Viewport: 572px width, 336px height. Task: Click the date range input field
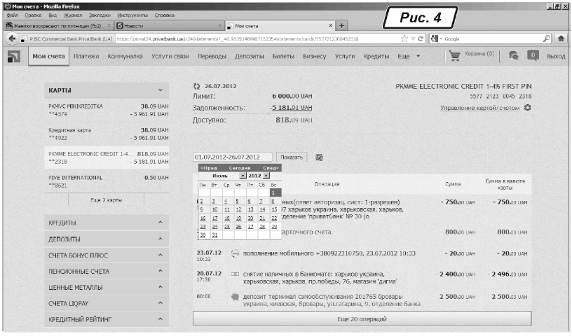pos(232,157)
